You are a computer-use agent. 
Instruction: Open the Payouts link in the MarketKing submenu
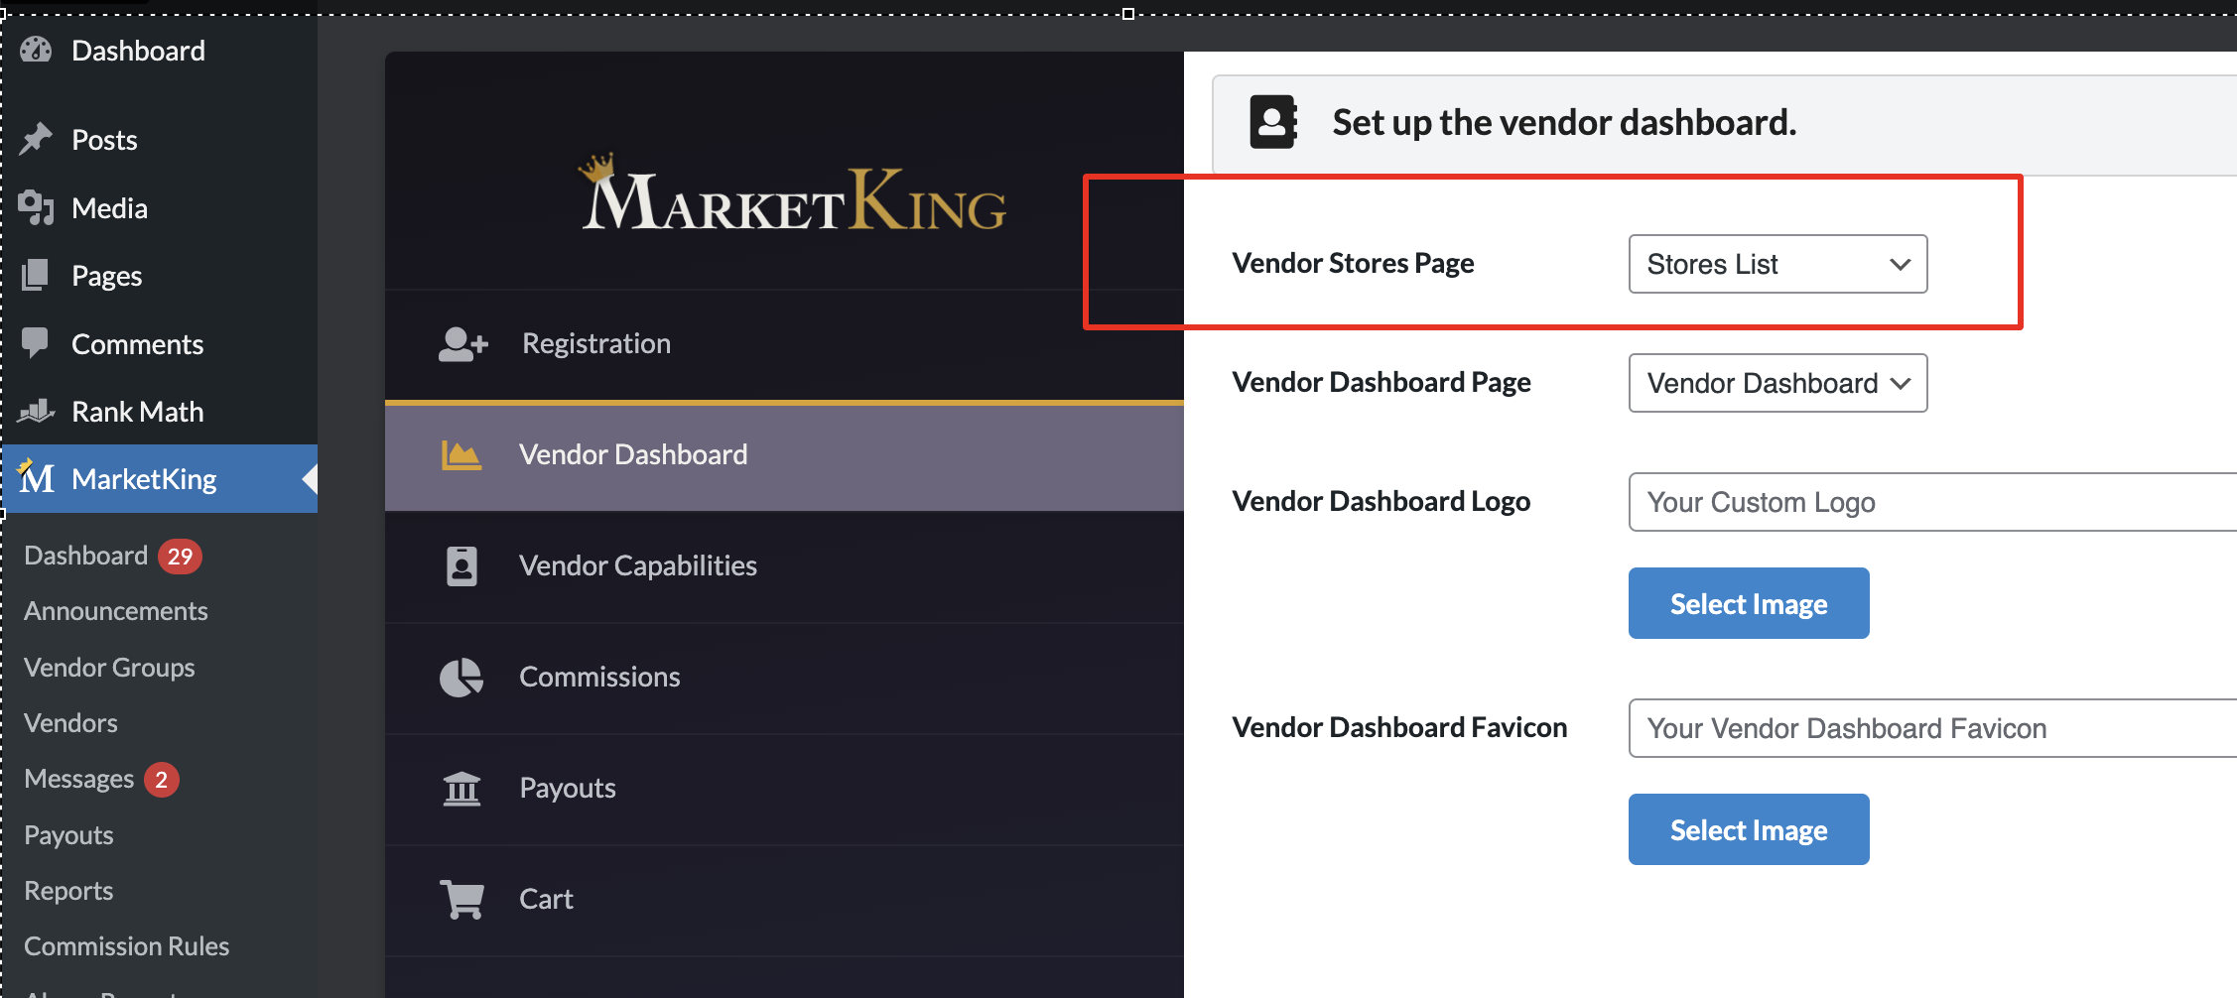pyautogui.click(x=68, y=835)
